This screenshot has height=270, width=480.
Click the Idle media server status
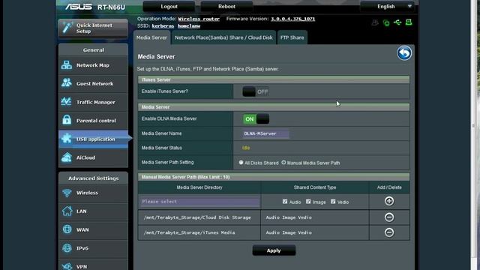246,148
